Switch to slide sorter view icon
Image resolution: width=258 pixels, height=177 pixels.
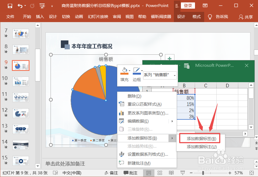pos(160,173)
